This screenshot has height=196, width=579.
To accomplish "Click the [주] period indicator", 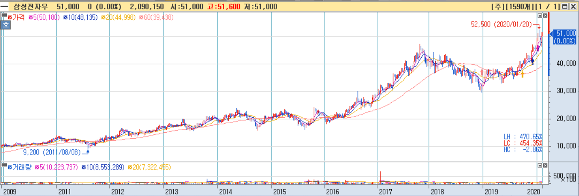I will pyautogui.click(x=497, y=6).
